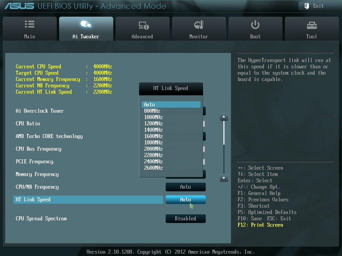Select the Memory Frequency row

[x=37, y=174]
